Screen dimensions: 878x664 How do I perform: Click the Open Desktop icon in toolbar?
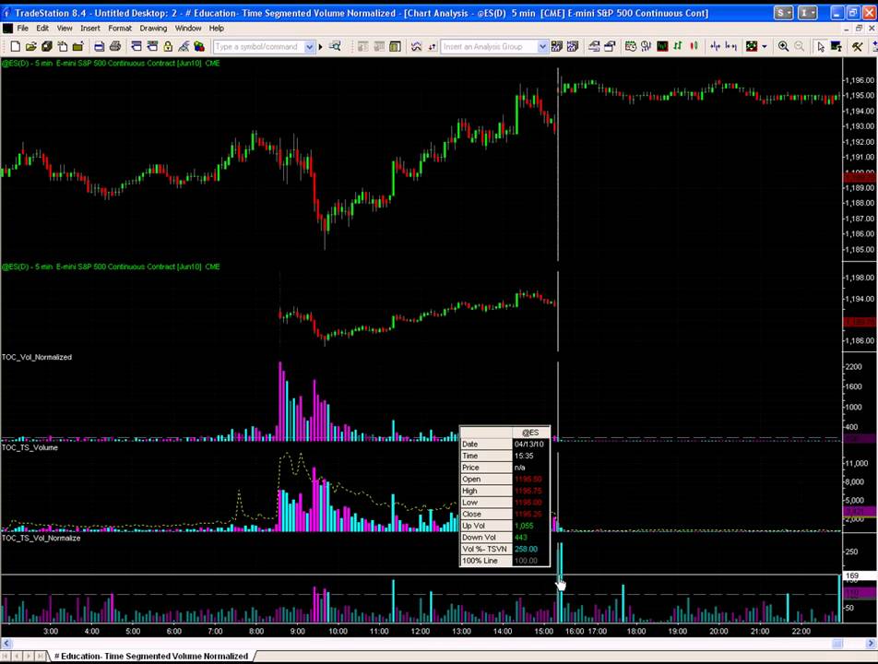pos(47,46)
